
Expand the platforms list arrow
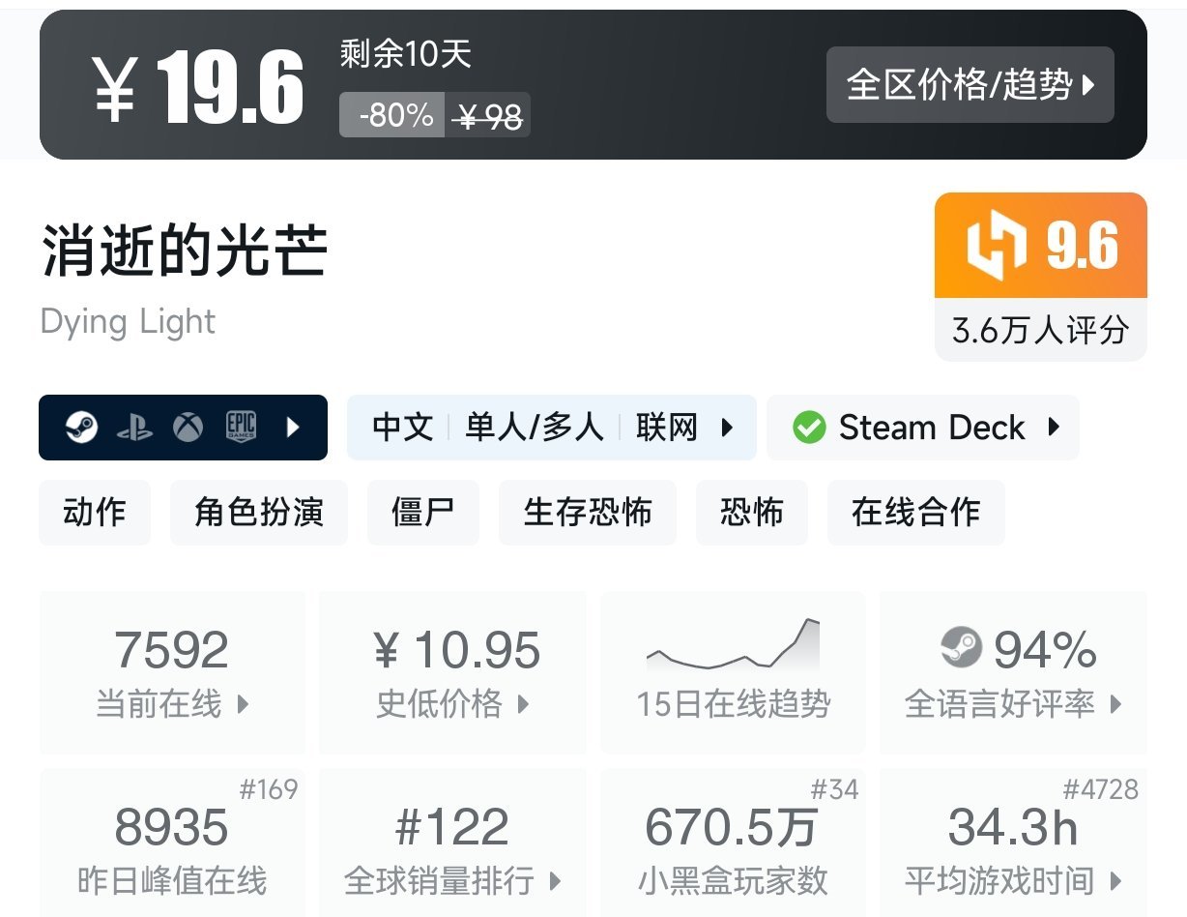coord(294,428)
